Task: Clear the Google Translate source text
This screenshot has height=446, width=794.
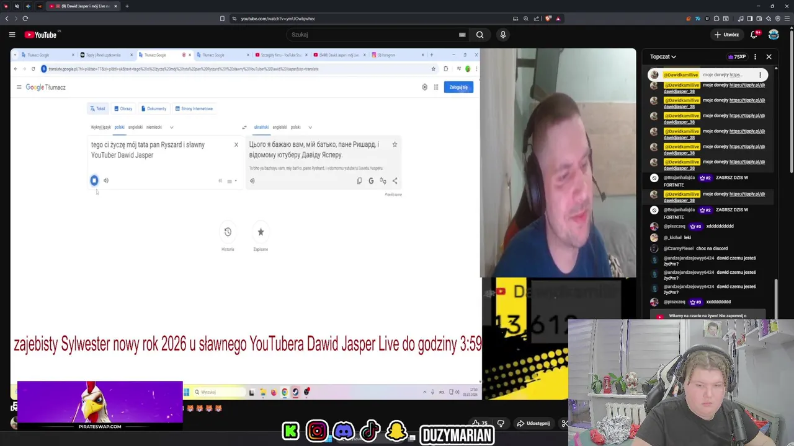Action: (x=236, y=145)
